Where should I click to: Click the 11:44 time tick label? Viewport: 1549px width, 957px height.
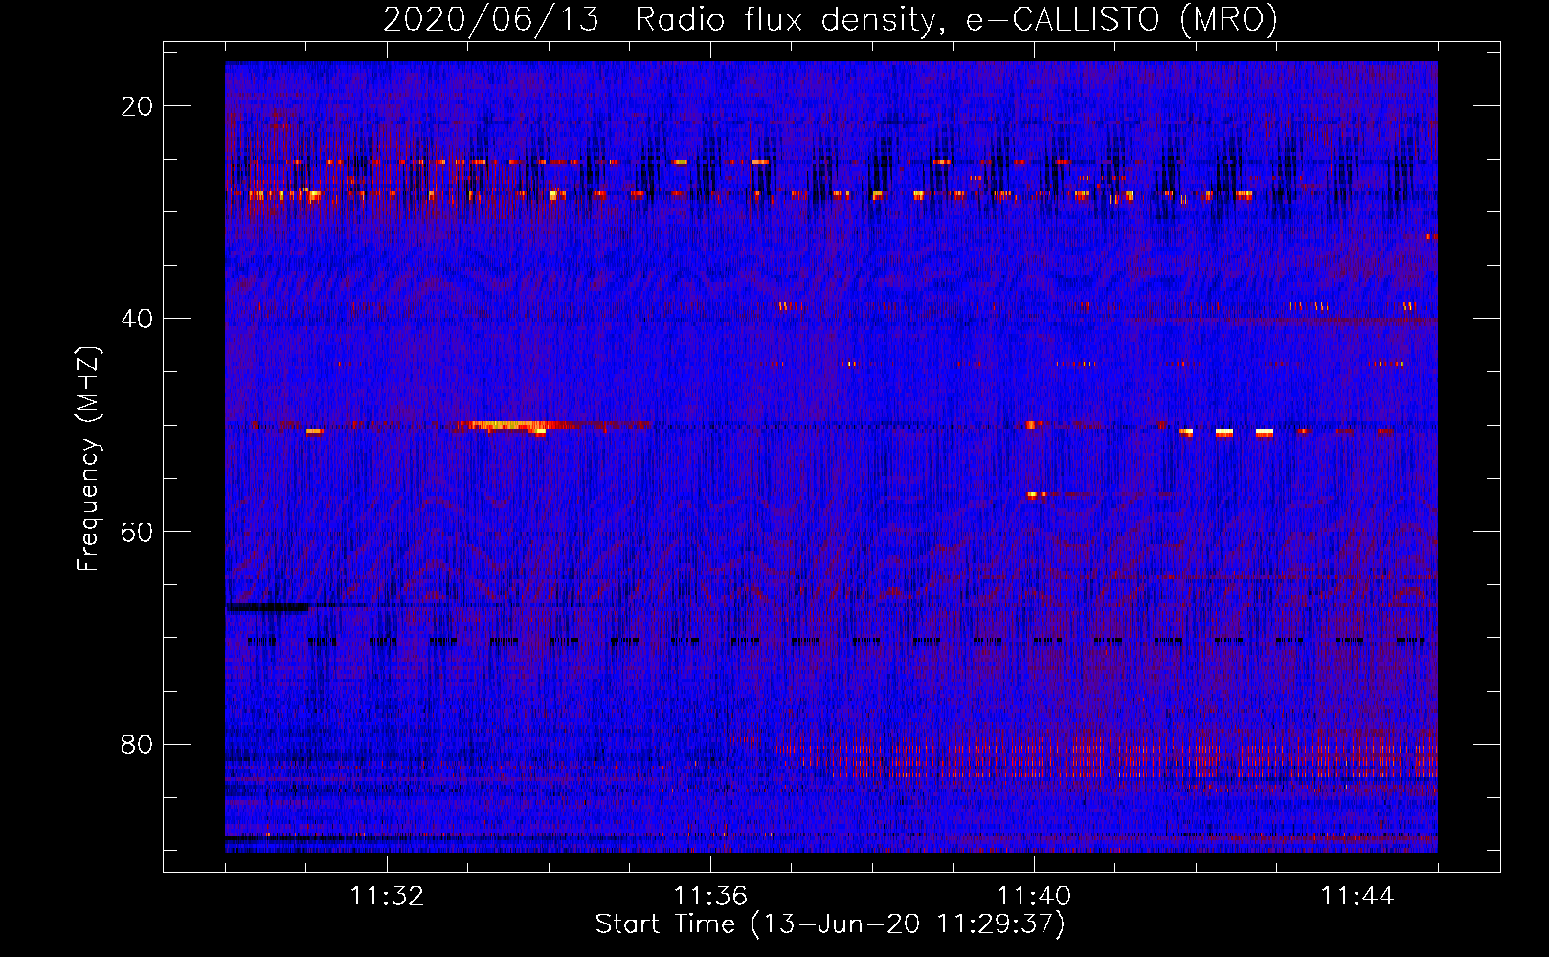pos(1358,897)
